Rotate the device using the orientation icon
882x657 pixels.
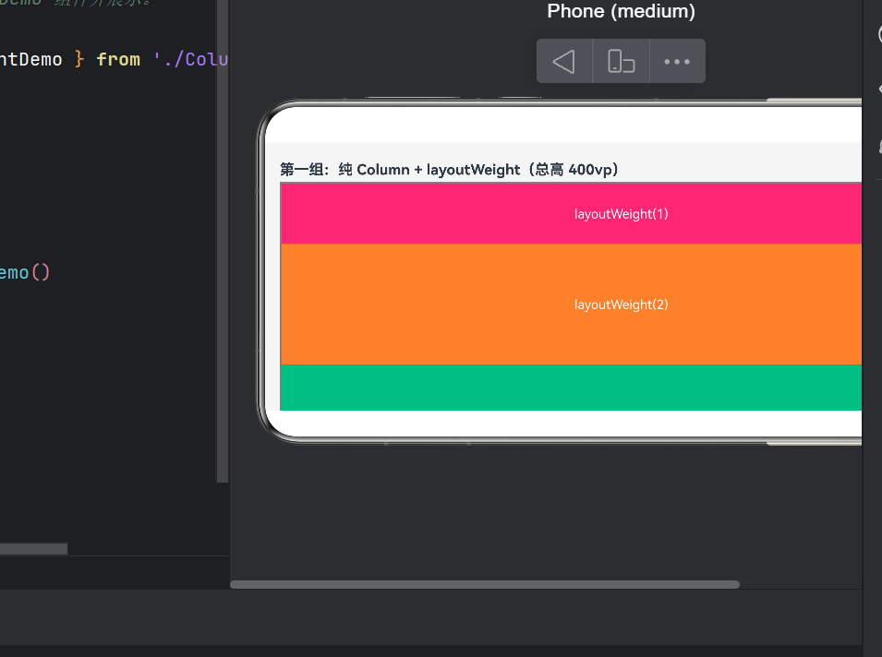tap(621, 61)
